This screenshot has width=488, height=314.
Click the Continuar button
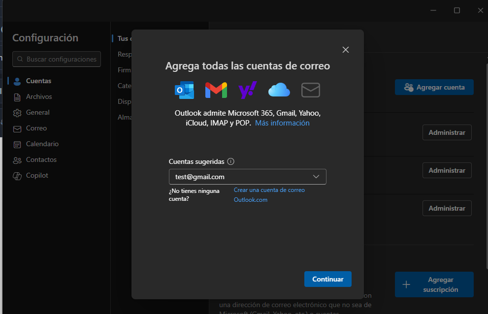[x=328, y=279]
